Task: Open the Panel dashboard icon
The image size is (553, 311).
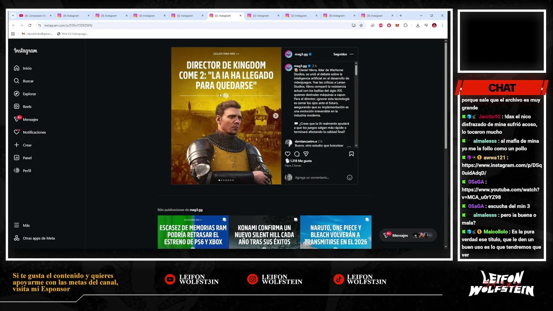Action: tap(16, 158)
